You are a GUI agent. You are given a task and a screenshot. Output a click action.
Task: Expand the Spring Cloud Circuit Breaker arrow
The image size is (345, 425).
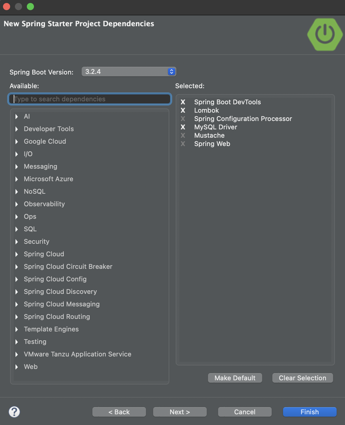17,267
